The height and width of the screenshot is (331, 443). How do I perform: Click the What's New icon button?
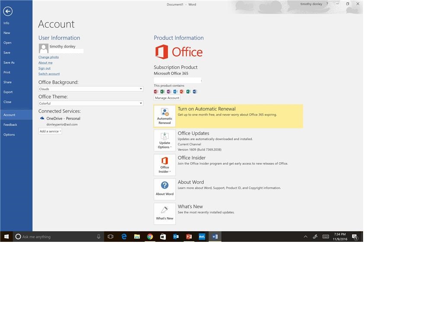(165, 213)
